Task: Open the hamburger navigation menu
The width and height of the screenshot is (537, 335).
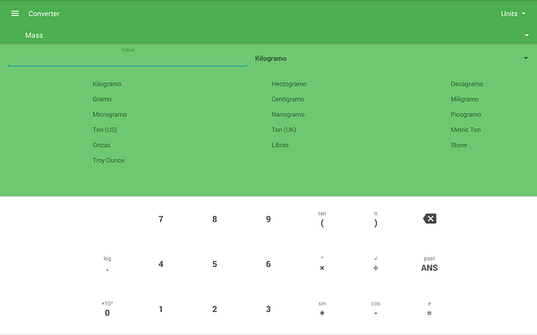Action: click(x=14, y=13)
